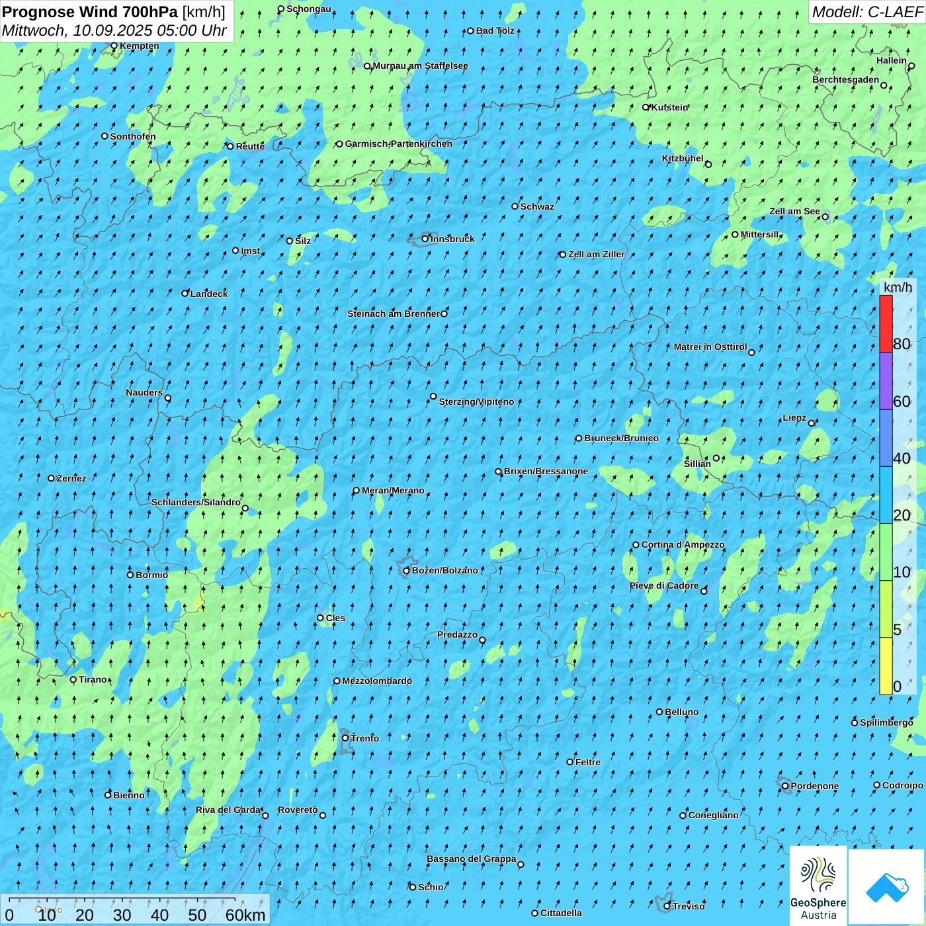Click the Schlanders/Silandro label
The image size is (926, 926).
pyautogui.click(x=196, y=502)
